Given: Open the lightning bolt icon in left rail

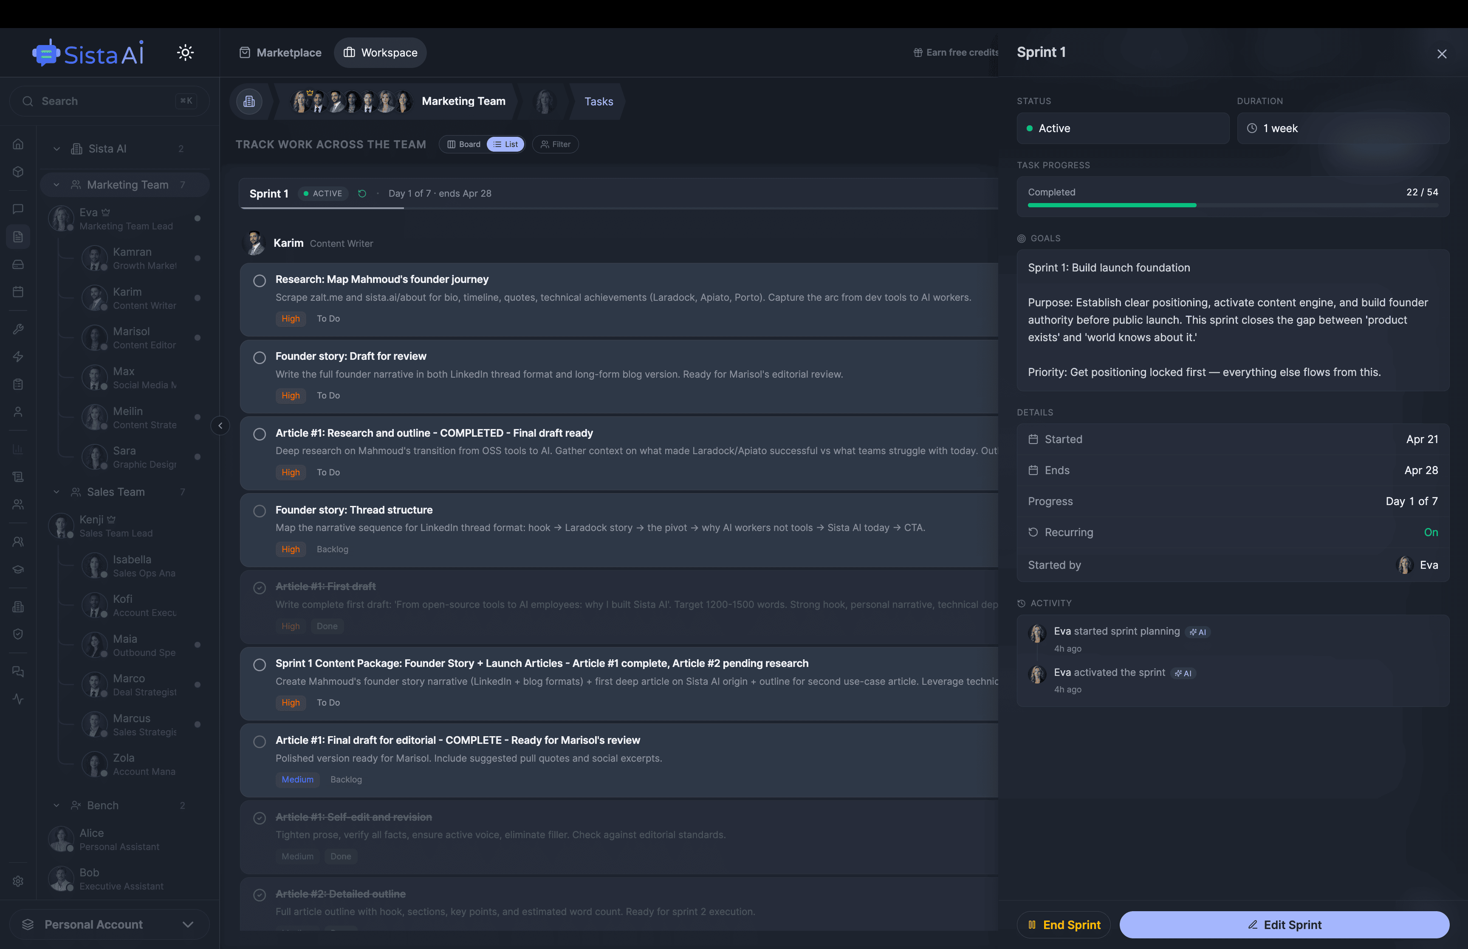Looking at the screenshot, I should coord(19,357).
